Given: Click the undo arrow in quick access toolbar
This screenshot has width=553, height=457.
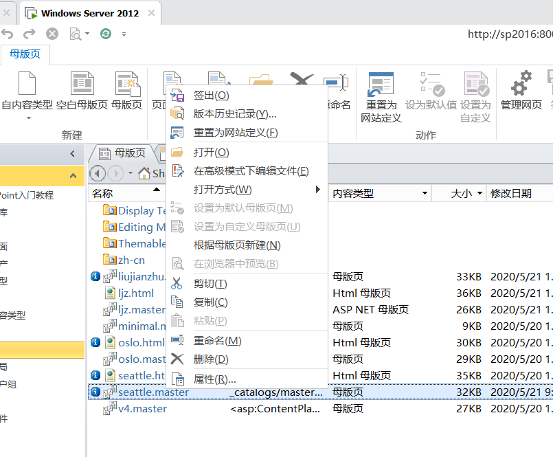Looking at the screenshot, I should coord(7,34).
